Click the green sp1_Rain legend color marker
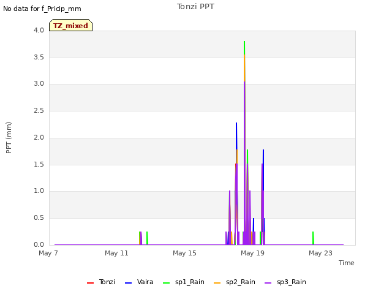This screenshot has height=294, width=392. pos(166,283)
